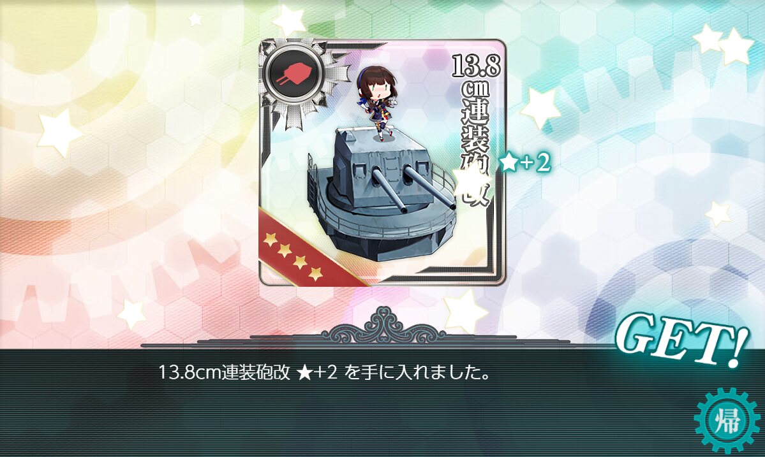Click the first gold star on the ribbon

(270, 239)
